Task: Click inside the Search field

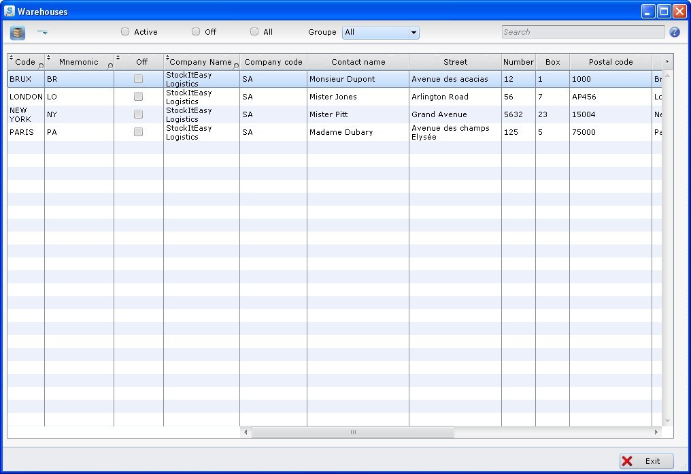Action: coord(582,31)
